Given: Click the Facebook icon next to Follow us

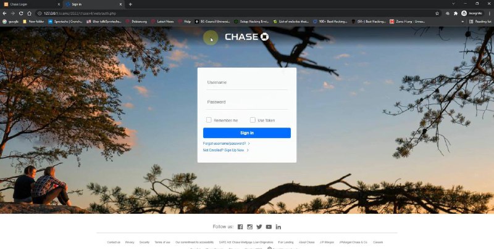Looking at the screenshot, I should pos(240,227).
